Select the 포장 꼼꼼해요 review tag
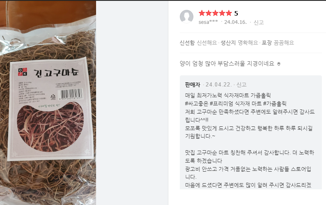This screenshot has width=326, height=205. (x=278, y=42)
